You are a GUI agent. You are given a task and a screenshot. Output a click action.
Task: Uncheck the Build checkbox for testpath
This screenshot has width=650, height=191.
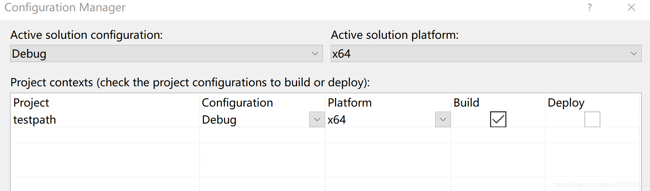[498, 120]
